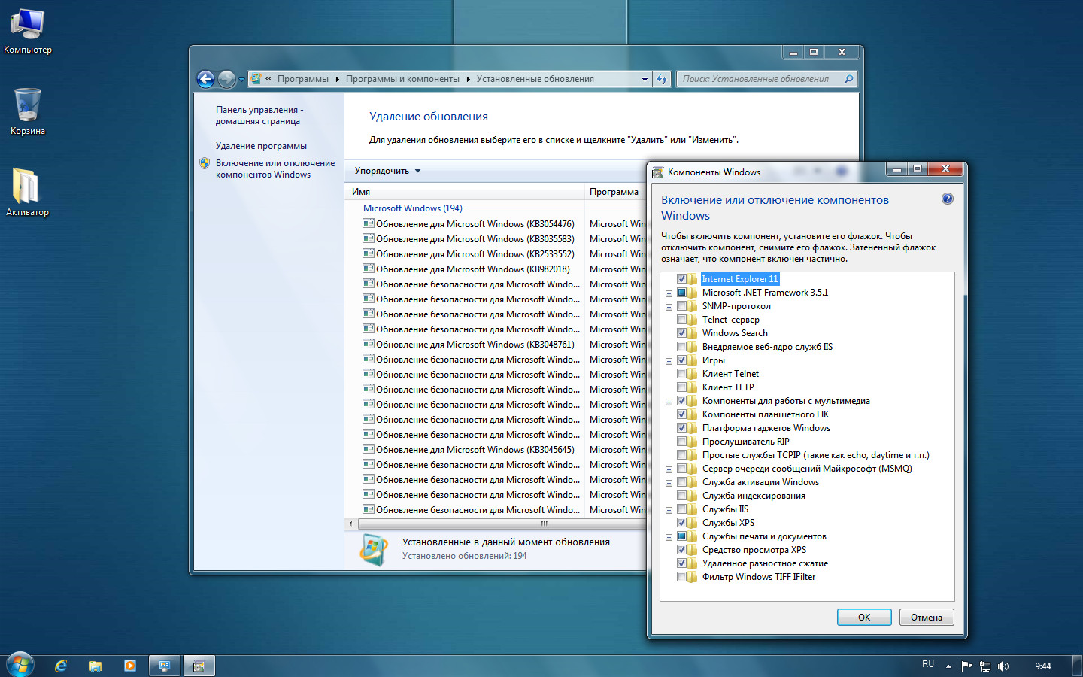Open recent pages dropdown beside forward arrow

[241, 79]
